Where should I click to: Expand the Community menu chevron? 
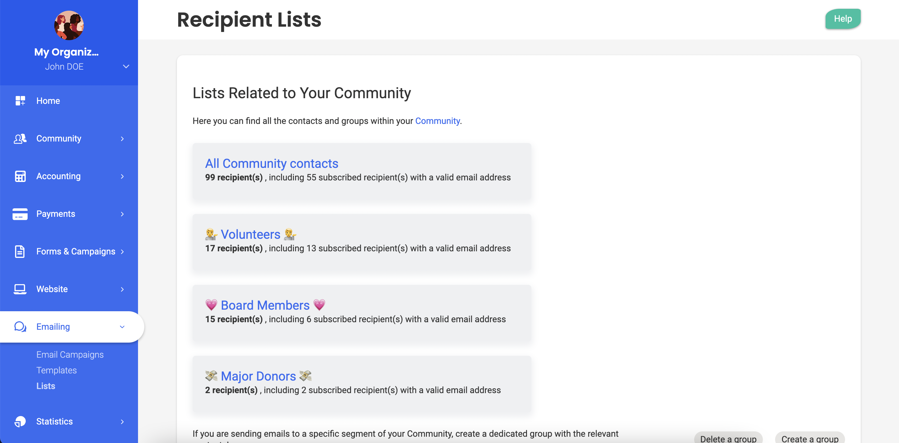[x=122, y=139]
